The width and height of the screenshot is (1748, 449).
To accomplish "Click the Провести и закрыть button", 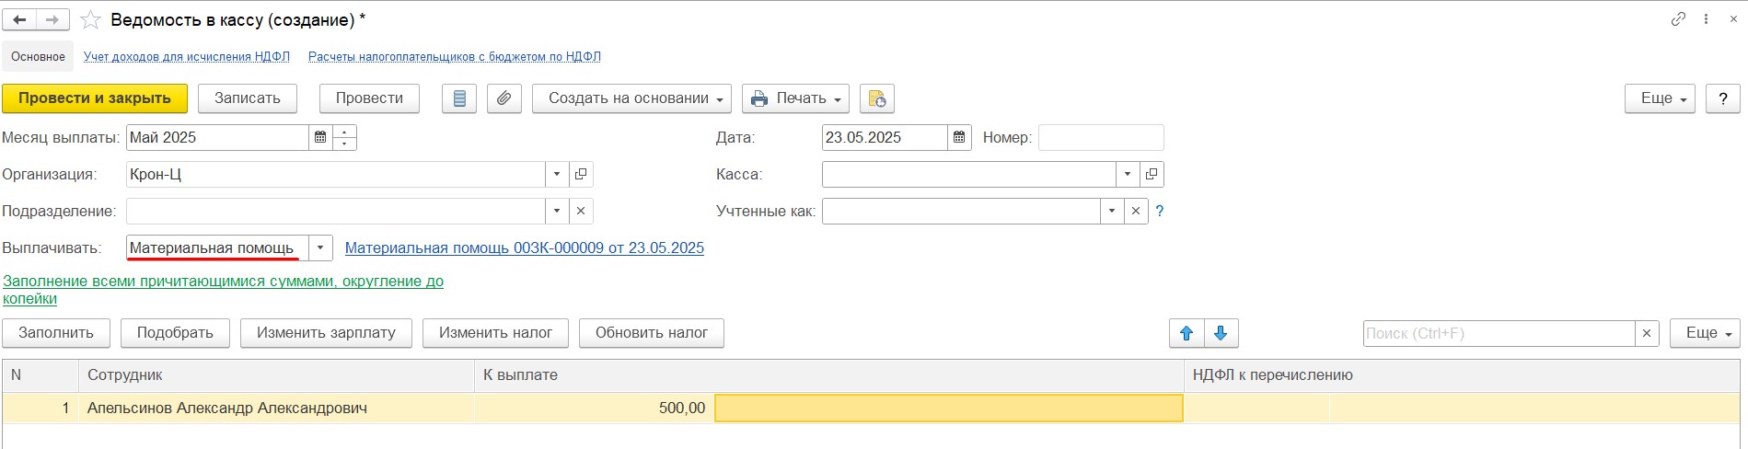I will 95,98.
